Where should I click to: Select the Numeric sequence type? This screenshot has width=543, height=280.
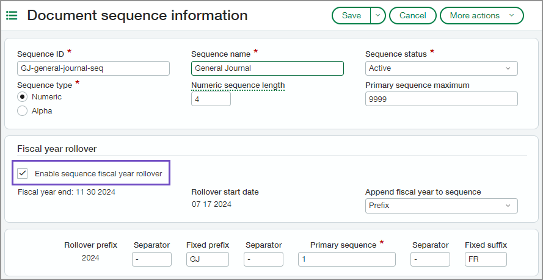coord(23,97)
